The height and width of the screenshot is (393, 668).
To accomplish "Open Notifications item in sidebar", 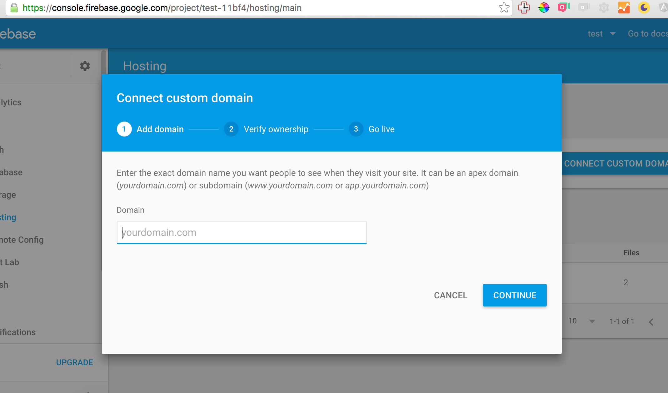I will click(18, 332).
